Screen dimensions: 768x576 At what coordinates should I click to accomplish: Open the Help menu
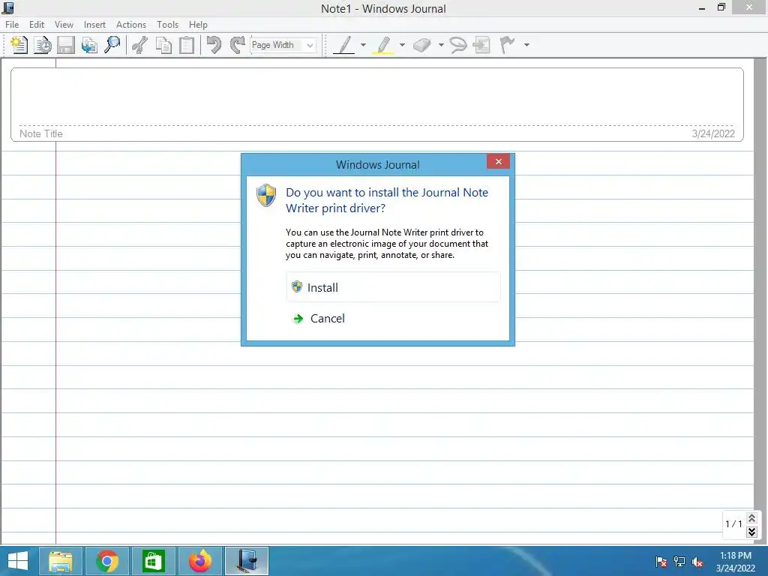point(198,25)
